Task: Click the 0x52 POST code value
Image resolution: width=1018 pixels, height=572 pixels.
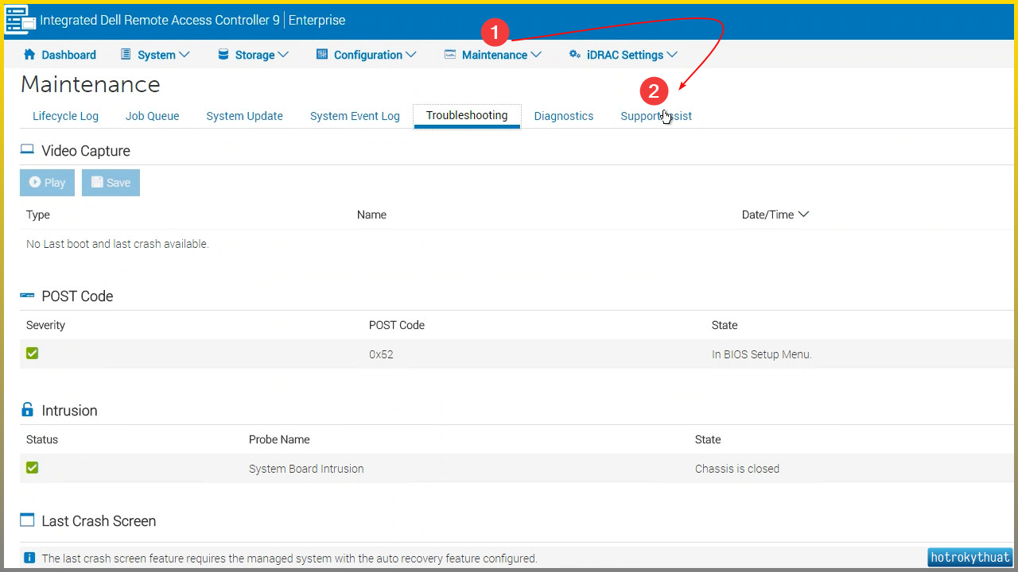Action: [381, 354]
